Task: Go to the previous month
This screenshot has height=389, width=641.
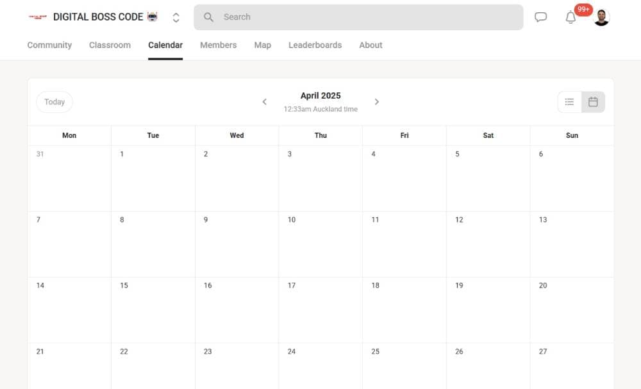Action: 265,102
